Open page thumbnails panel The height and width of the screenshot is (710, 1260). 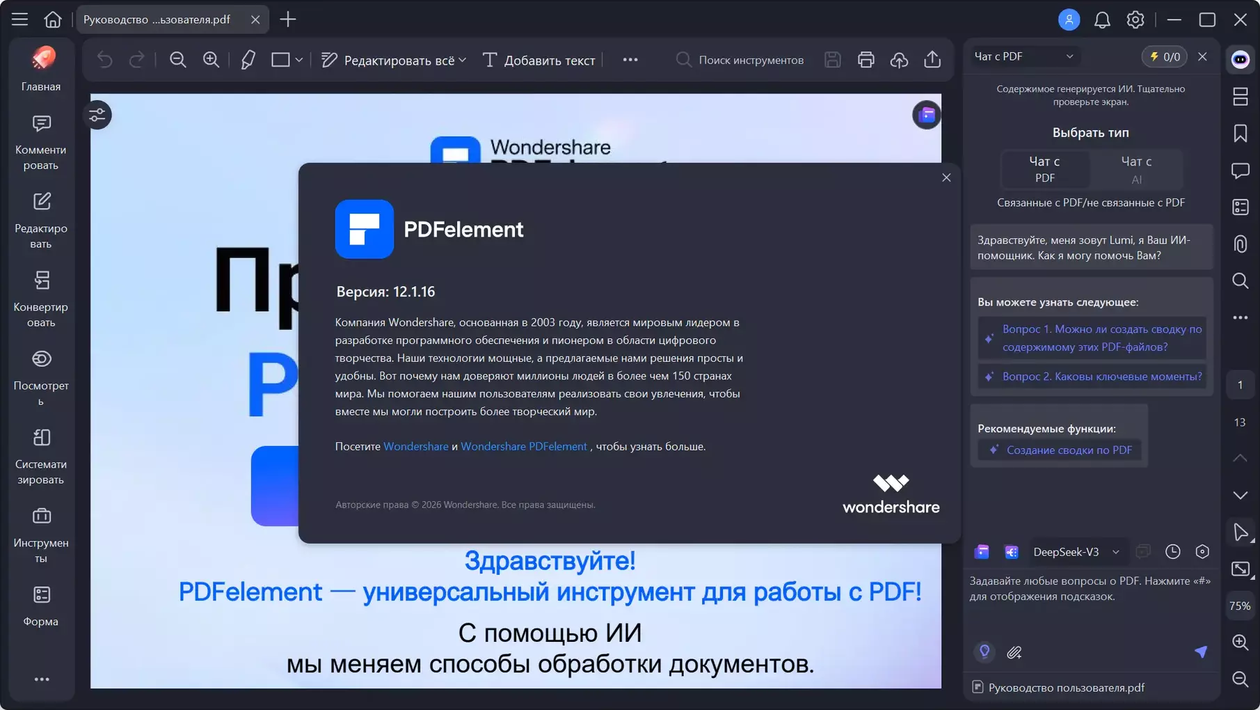point(1240,97)
